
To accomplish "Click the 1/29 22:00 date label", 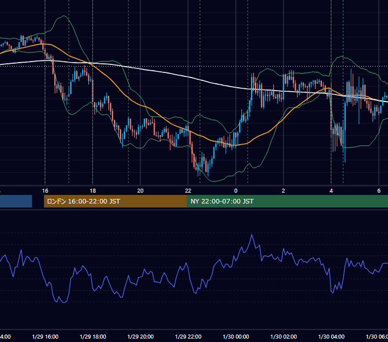I will pyautogui.click(x=188, y=336).
